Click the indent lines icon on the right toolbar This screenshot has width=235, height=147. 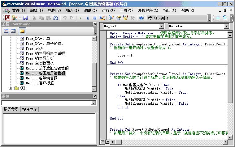218,18
